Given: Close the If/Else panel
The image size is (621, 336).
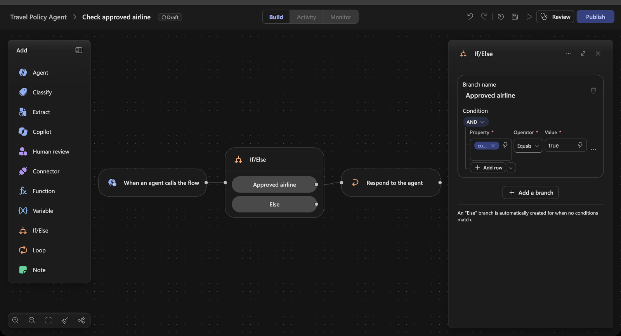Looking at the screenshot, I should tap(598, 54).
